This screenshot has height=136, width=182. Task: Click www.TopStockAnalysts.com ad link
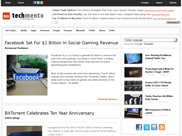pyautogui.click(x=164, y=18)
